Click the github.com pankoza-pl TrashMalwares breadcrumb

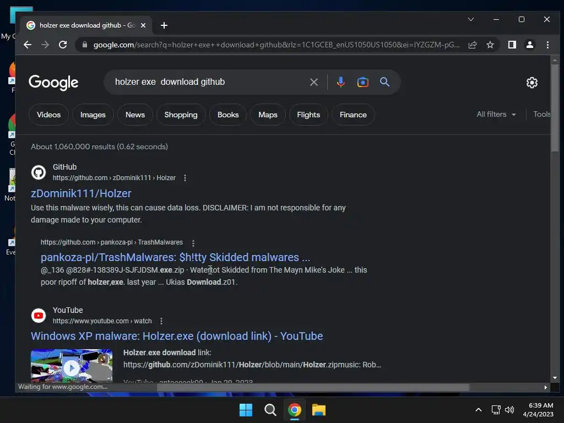(111, 242)
